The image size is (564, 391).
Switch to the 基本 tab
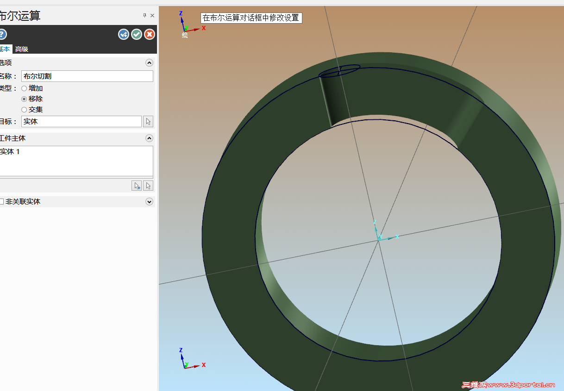tap(5, 49)
